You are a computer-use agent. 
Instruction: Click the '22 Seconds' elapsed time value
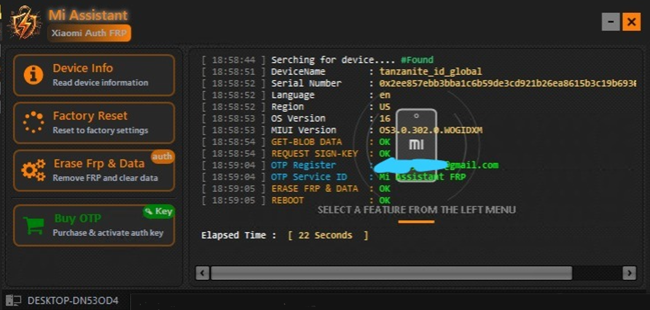(326, 235)
